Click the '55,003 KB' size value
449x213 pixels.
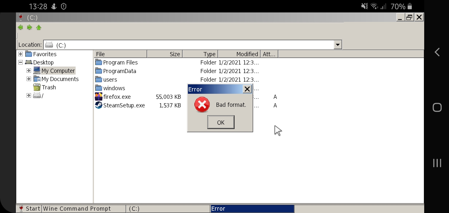pyautogui.click(x=168, y=97)
